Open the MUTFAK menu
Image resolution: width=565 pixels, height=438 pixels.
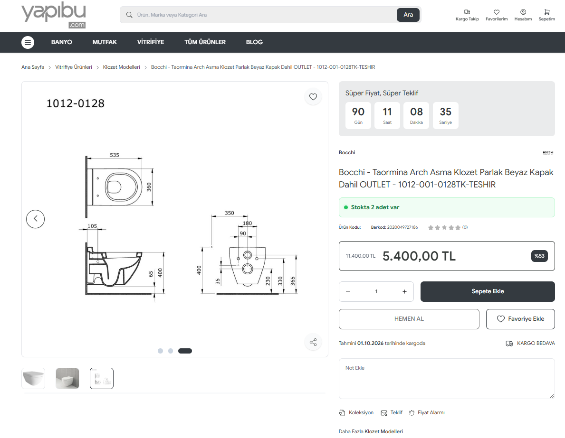pos(105,42)
